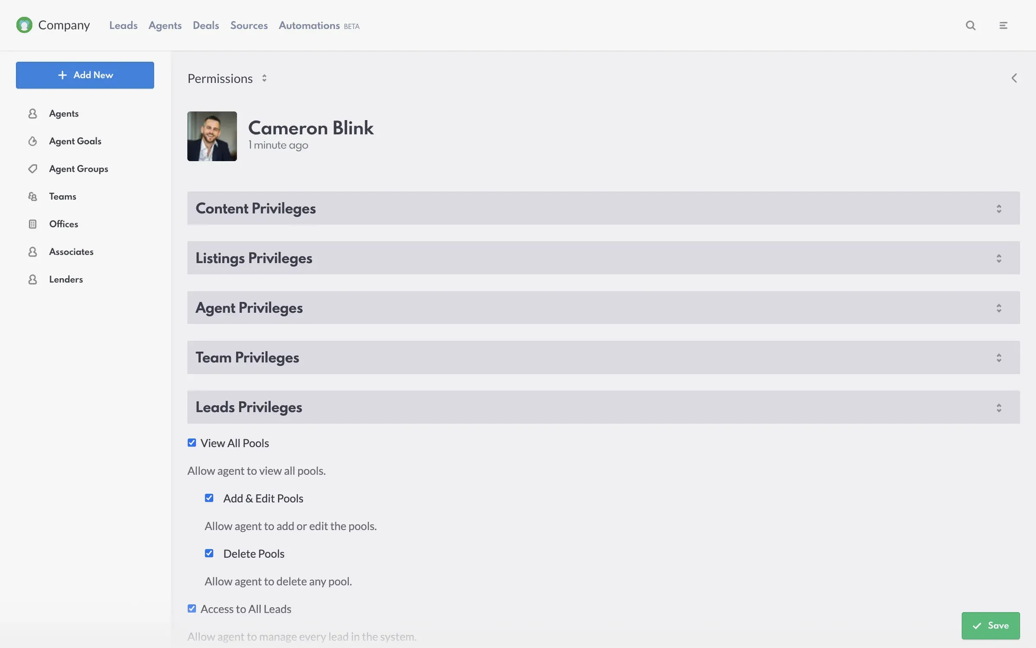This screenshot has height=648, width=1036.
Task: Open Lenders sidebar link
Action: [x=66, y=280]
